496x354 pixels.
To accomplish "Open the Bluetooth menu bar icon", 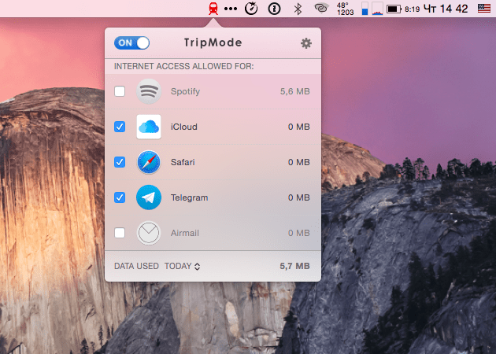I will click(298, 9).
